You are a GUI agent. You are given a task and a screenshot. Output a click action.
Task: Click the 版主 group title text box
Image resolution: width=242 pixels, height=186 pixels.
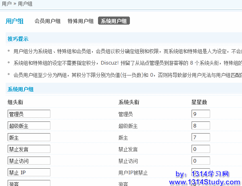click(x=29, y=138)
